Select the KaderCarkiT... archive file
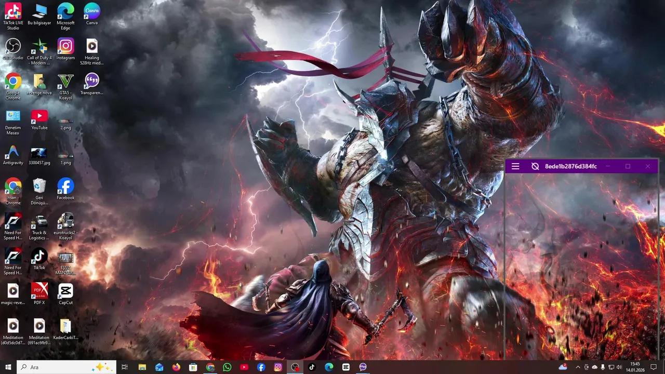 (65, 329)
